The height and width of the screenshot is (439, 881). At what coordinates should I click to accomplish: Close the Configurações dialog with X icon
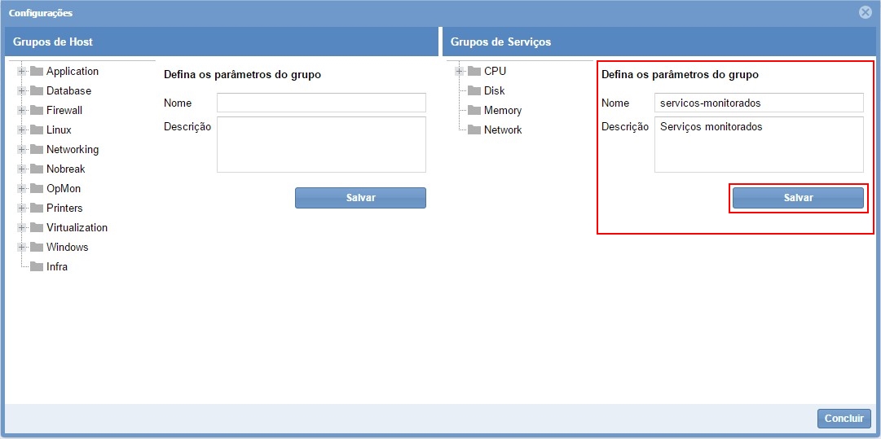[x=865, y=12]
